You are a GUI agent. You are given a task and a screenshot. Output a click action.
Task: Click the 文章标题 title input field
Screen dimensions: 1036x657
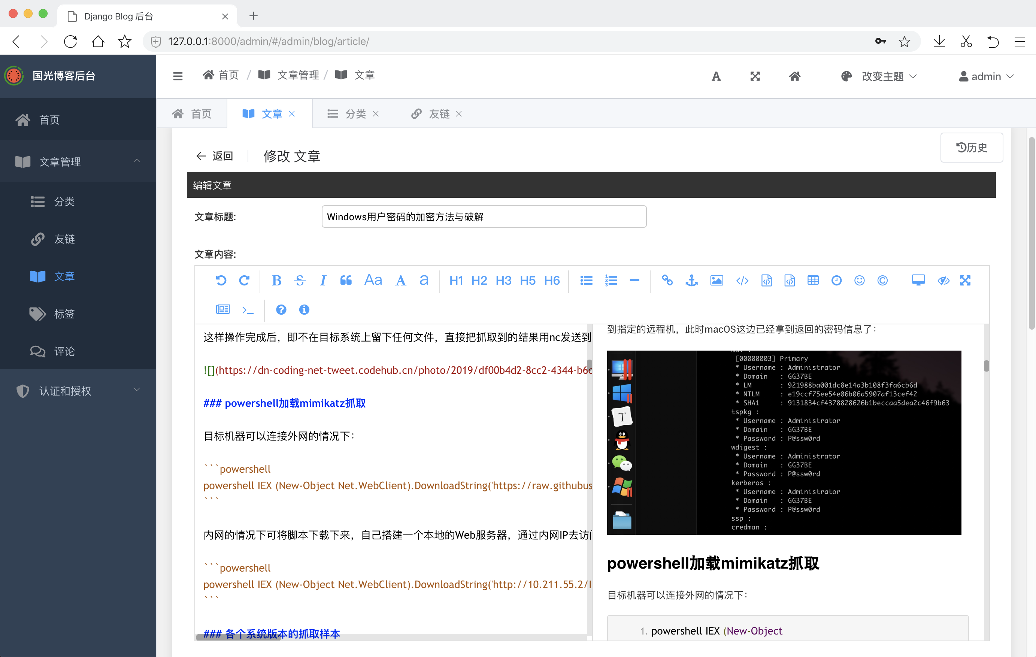(484, 217)
